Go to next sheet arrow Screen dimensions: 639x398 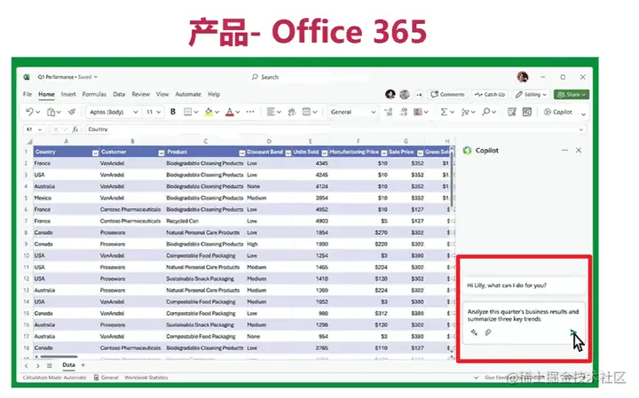pyautogui.click(x=37, y=366)
